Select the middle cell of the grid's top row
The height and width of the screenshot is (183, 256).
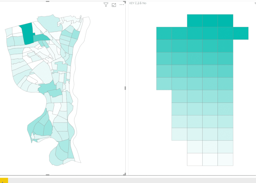[210, 21]
